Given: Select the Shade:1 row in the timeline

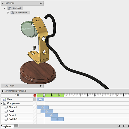Looking at the screenshot, I should tap(17, 107).
